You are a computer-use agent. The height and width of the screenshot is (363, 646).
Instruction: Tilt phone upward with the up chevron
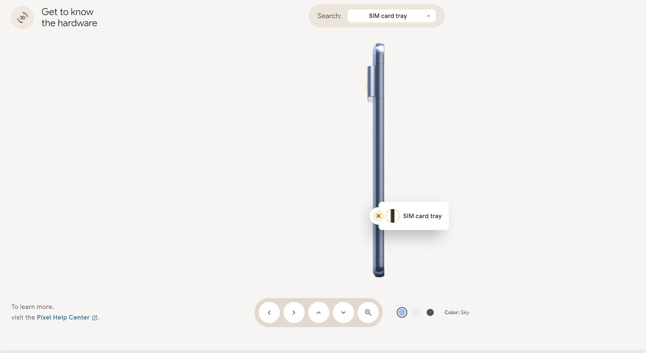click(319, 313)
